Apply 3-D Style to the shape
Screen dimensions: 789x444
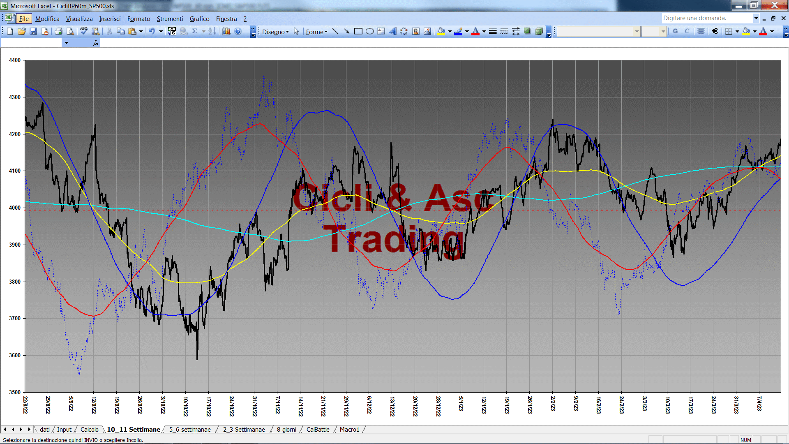(x=539, y=31)
